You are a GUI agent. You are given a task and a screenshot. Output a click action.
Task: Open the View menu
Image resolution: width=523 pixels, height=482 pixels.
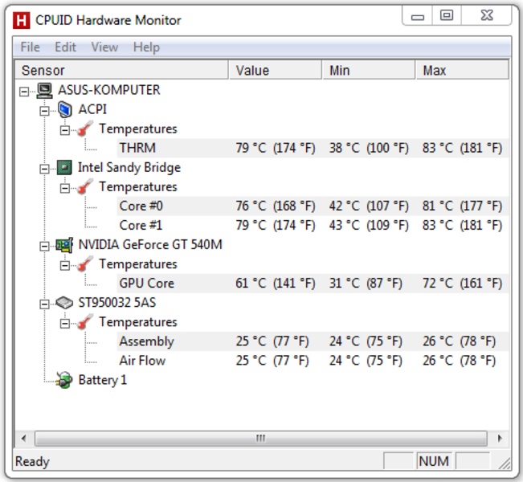pyautogui.click(x=104, y=47)
